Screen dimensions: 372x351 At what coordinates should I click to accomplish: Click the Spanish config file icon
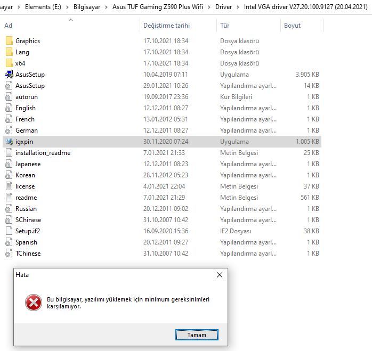[x=9, y=242]
